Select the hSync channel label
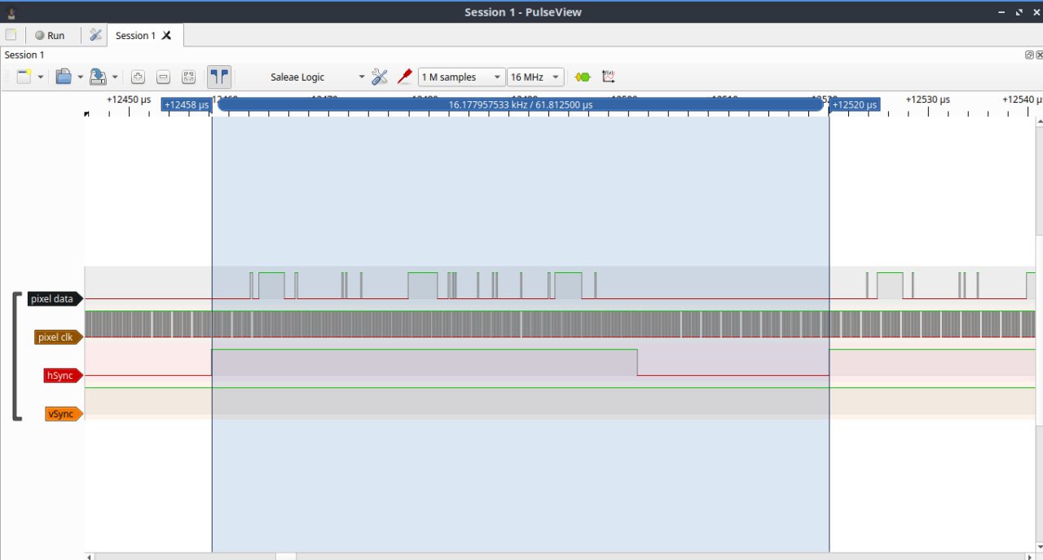The image size is (1043, 560). (x=61, y=376)
